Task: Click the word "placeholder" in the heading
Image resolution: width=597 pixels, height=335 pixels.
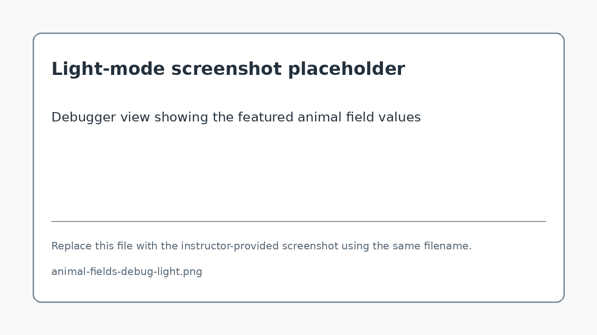Action: pos(347,69)
